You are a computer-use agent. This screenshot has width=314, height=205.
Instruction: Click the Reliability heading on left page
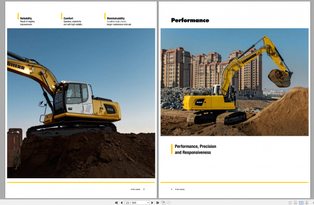click(26, 18)
